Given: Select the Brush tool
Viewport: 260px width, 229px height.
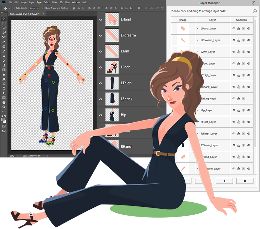Looking at the screenshot, I should pyautogui.click(x=4, y=51).
